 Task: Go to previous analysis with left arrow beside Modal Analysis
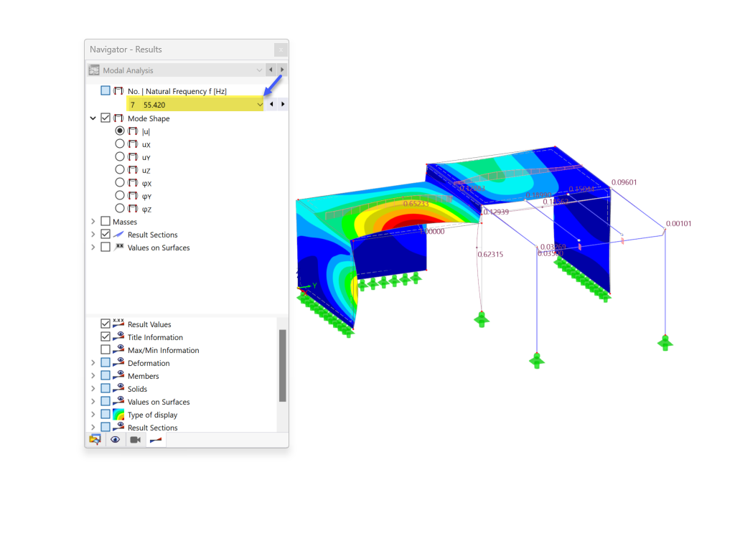[x=271, y=70]
